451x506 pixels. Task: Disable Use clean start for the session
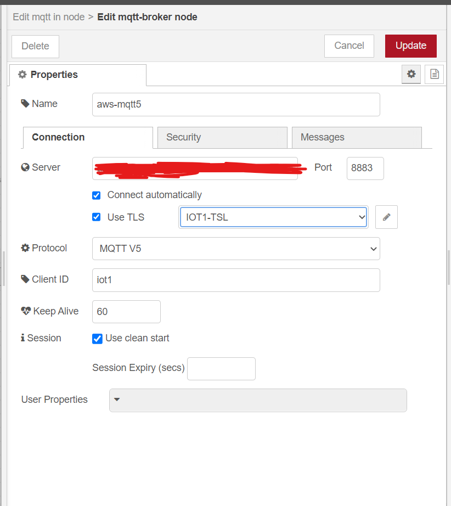(x=97, y=339)
